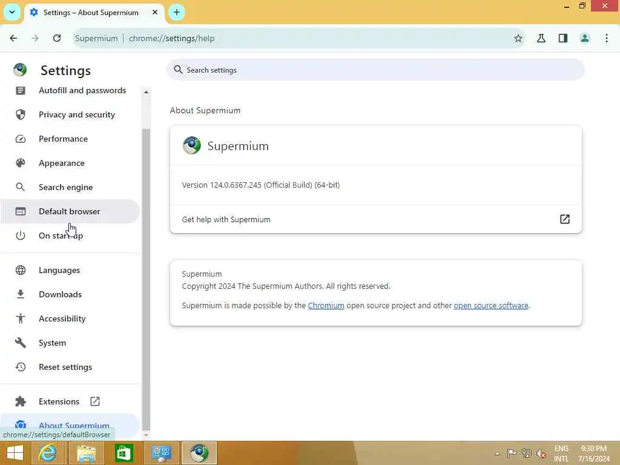The image size is (620, 465).
Task: Click the wrench System icon
Action: [21, 343]
